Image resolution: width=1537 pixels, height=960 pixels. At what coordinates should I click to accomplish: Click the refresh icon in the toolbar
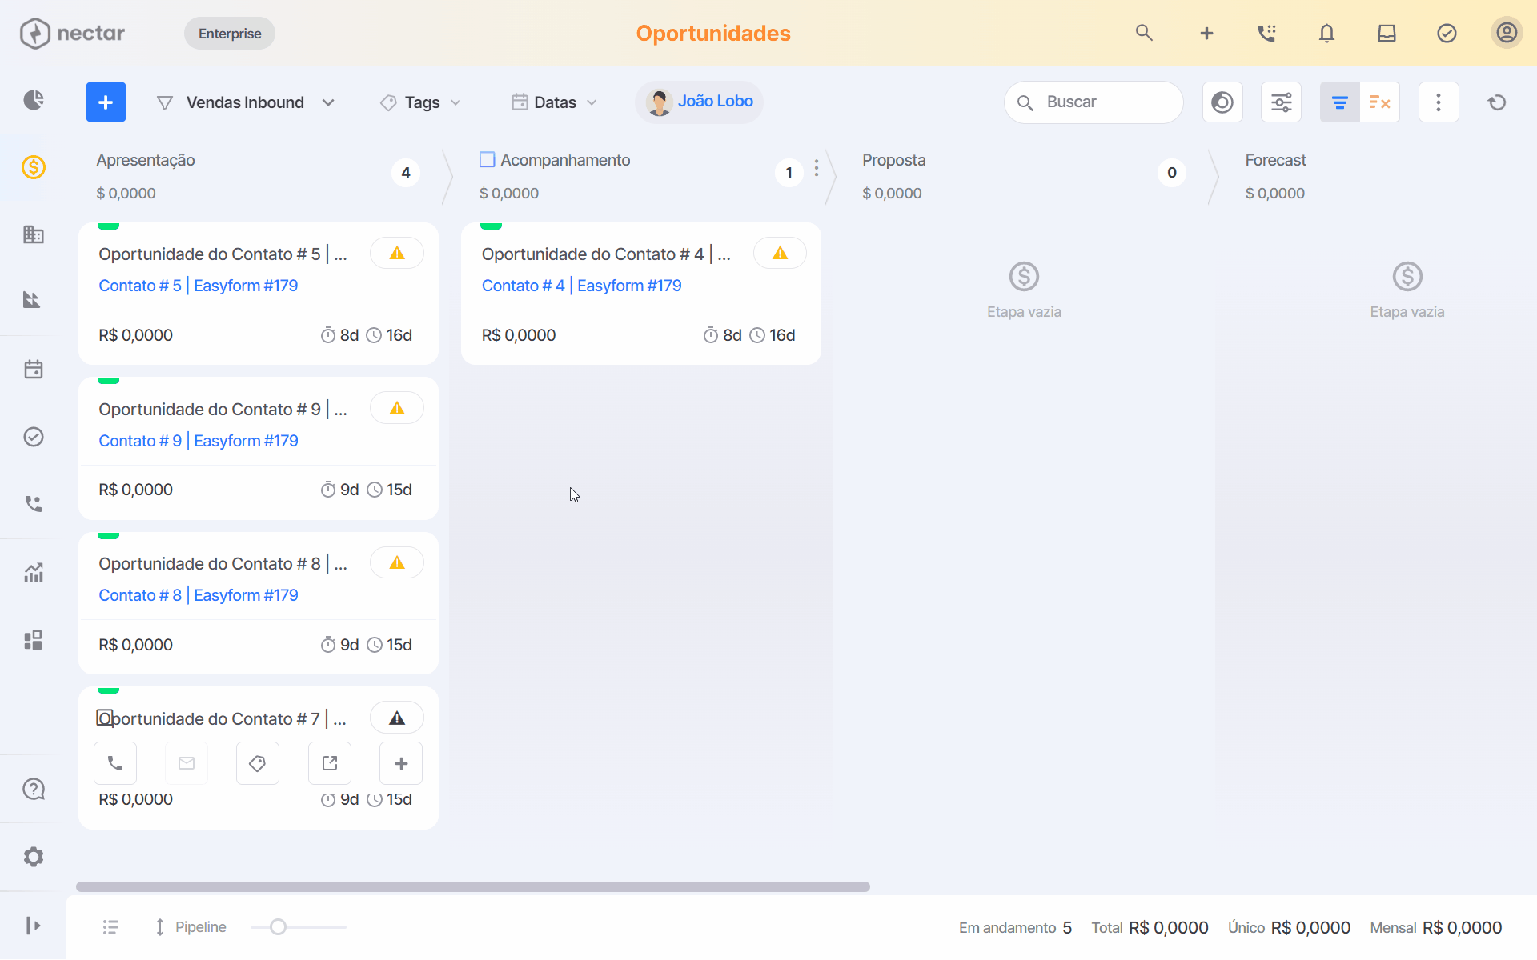pyautogui.click(x=1497, y=102)
